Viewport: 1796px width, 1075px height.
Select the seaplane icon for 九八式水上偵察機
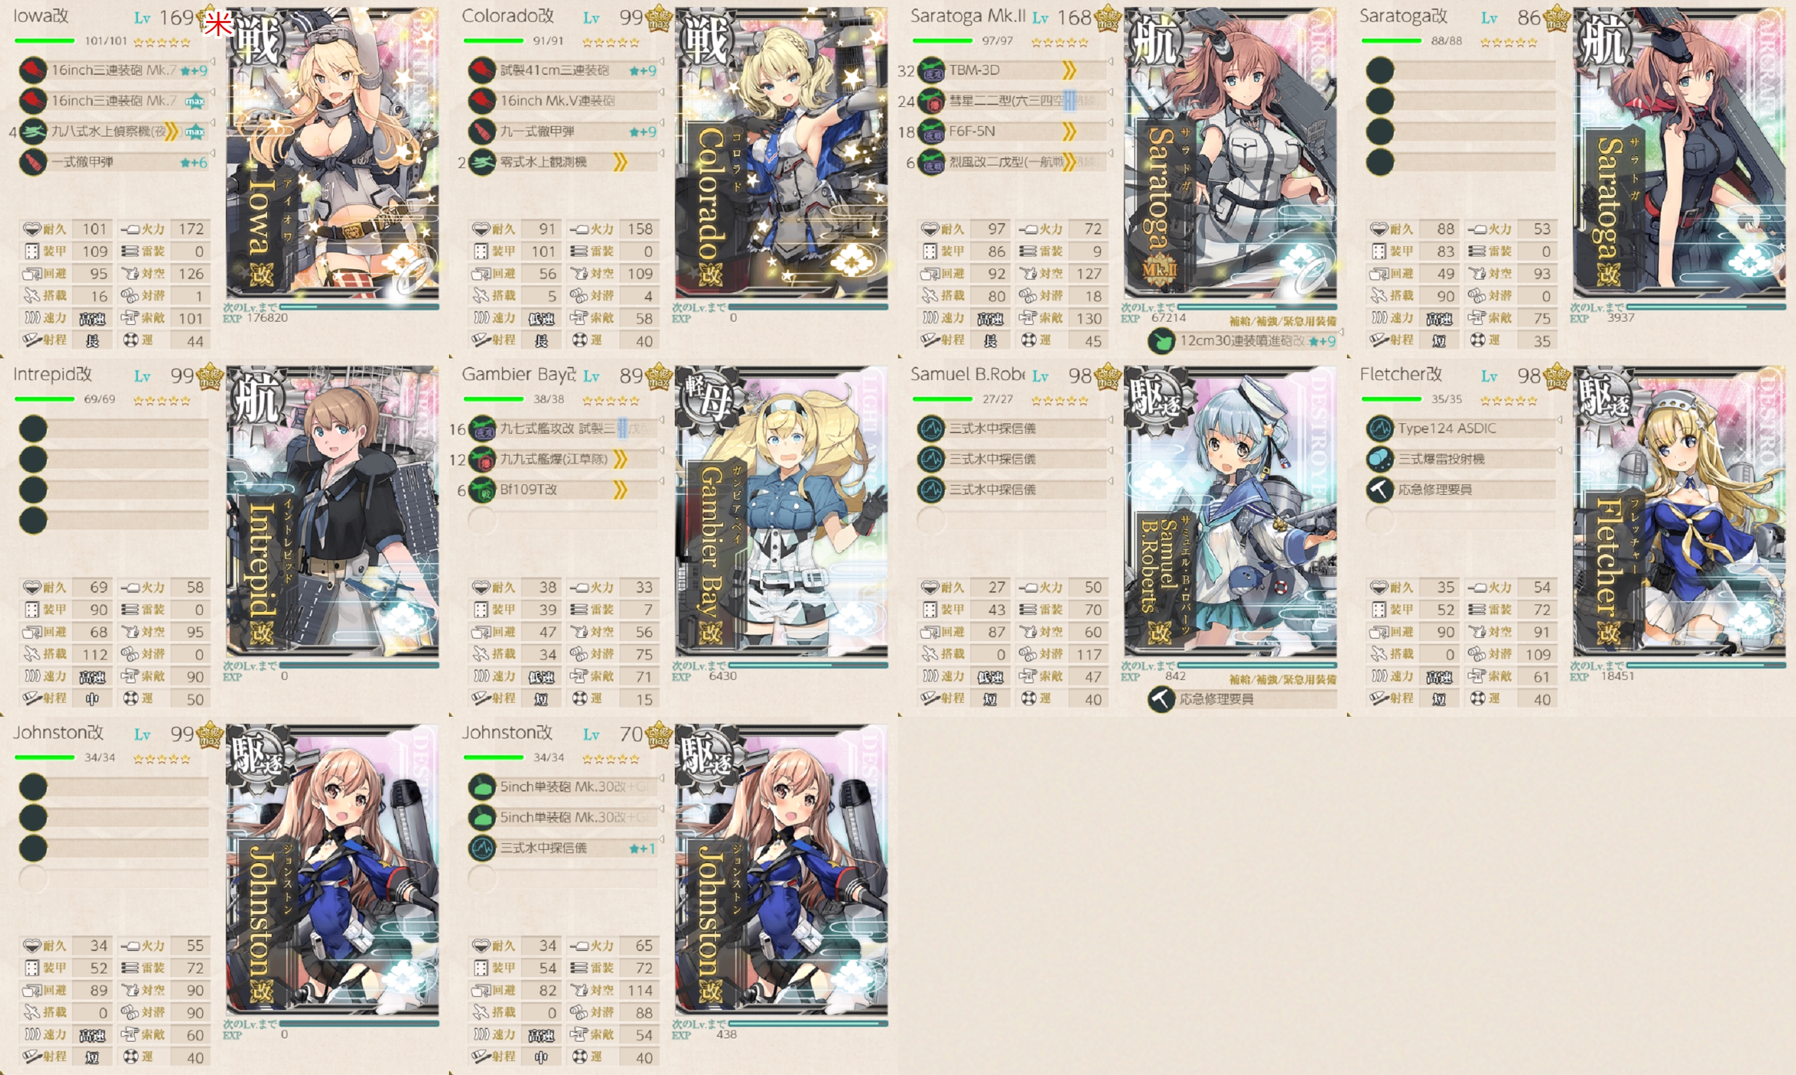(33, 131)
